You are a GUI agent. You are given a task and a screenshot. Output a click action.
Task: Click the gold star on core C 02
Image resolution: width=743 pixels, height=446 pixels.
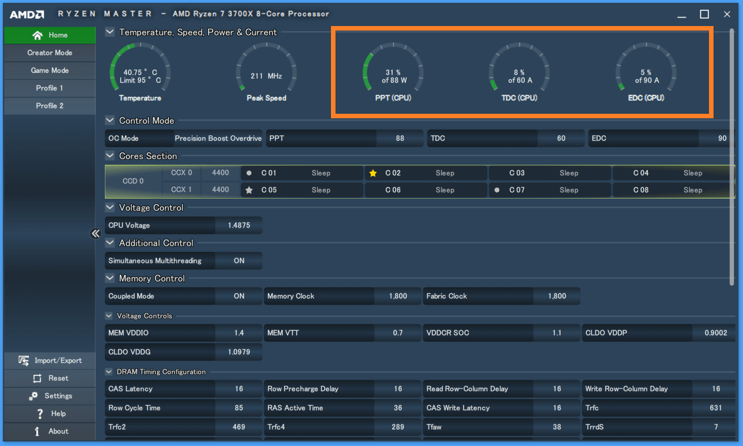click(x=373, y=173)
